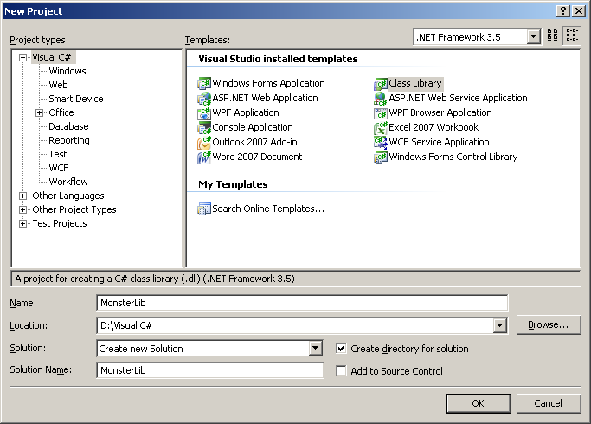Select the WPF Browser Application template icon
Viewport: 591px width, 424px height.
pos(381,113)
